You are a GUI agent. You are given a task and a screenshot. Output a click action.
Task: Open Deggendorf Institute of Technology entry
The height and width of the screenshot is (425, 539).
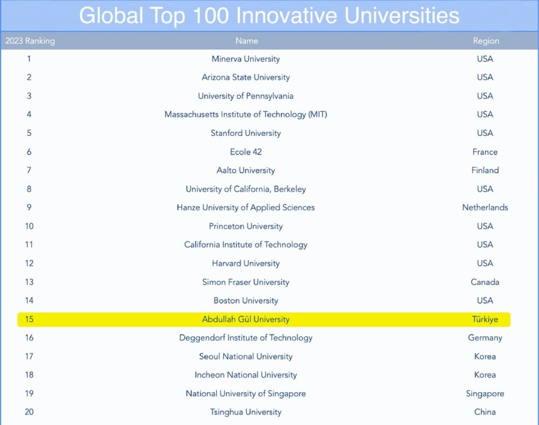point(246,338)
